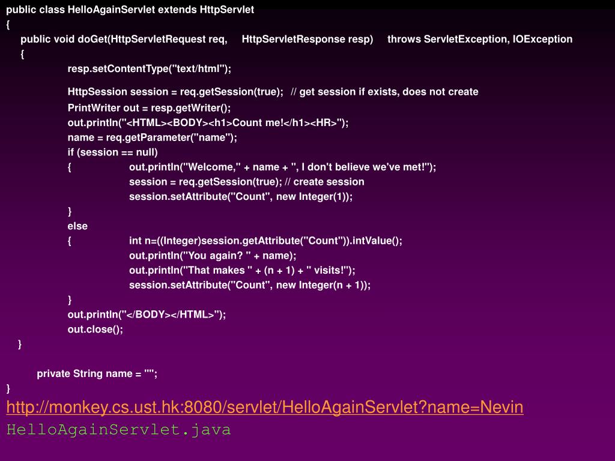
Task: Click the HelloAgainServlet.java file name text
Action: 118,430
